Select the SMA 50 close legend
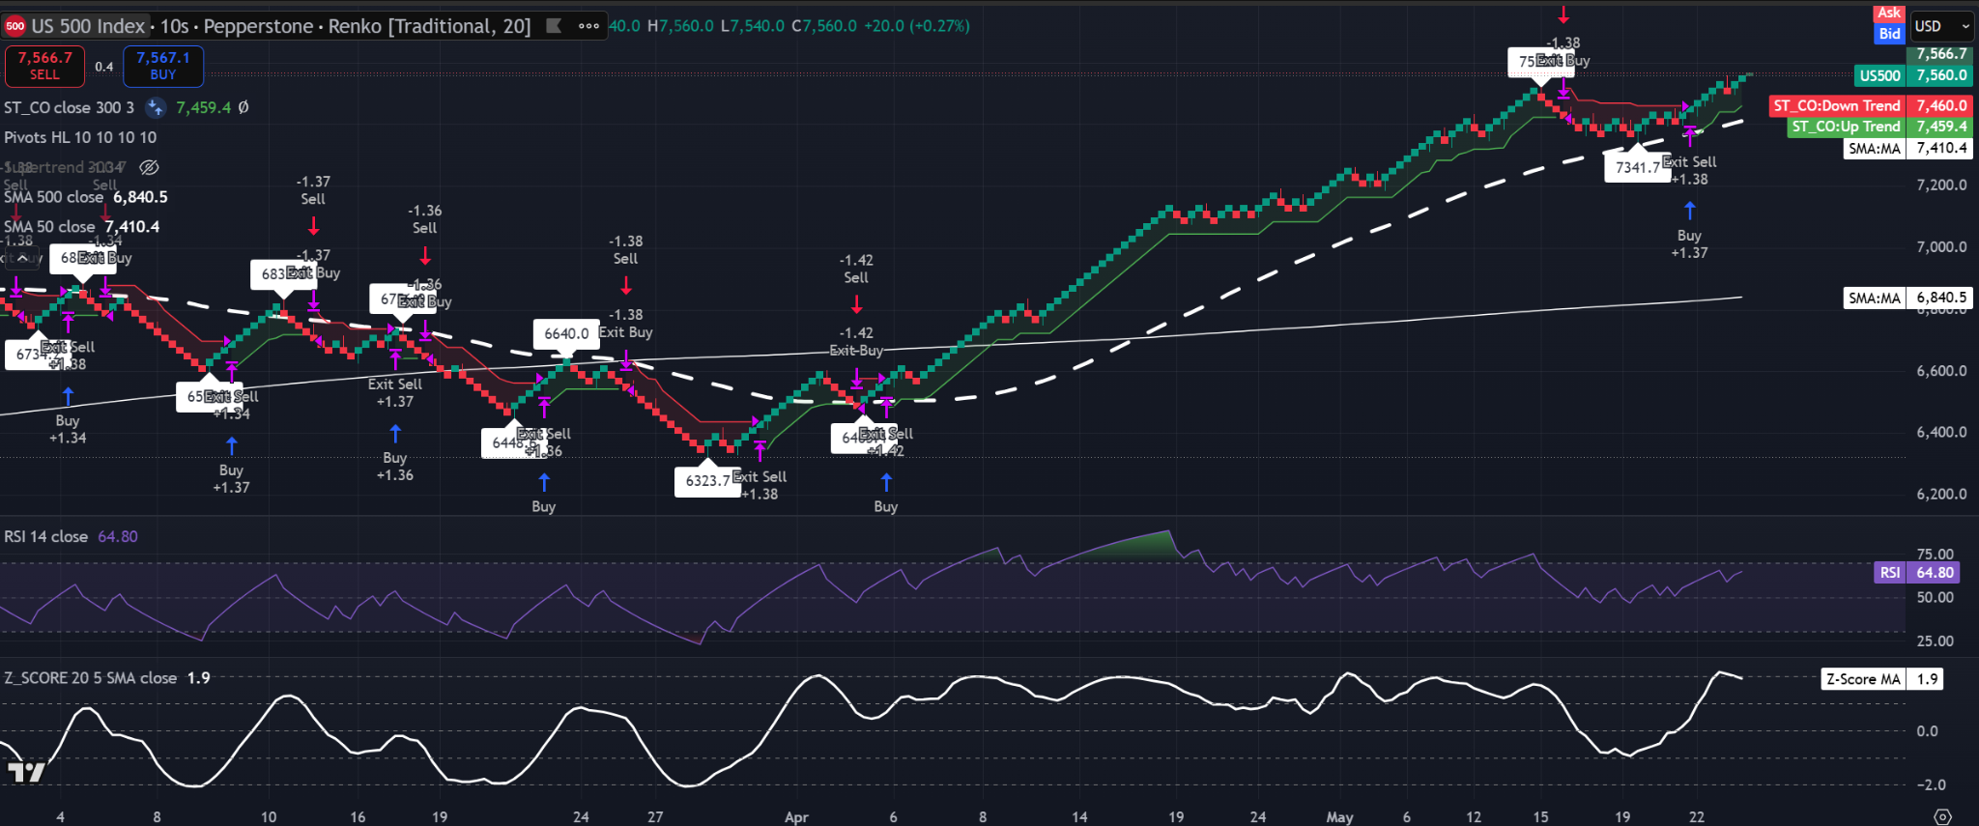This screenshot has width=1979, height=826. (x=49, y=227)
